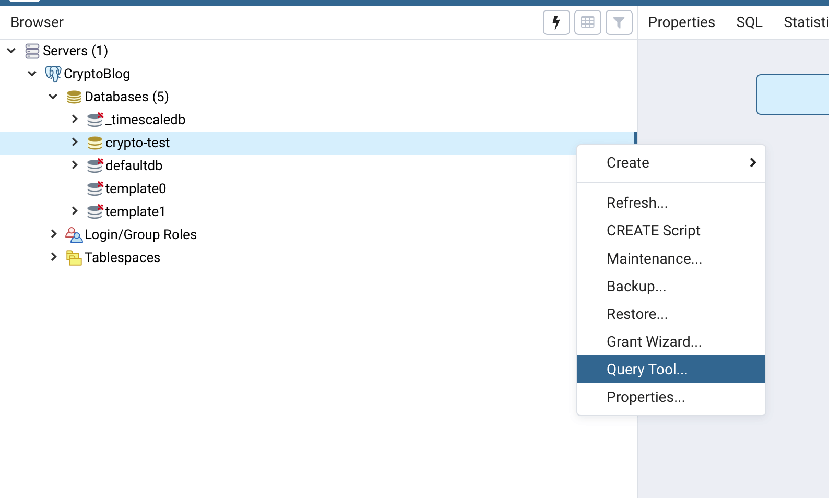
Task: Click the Tablespaces folder icon
Action: coord(74,257)
